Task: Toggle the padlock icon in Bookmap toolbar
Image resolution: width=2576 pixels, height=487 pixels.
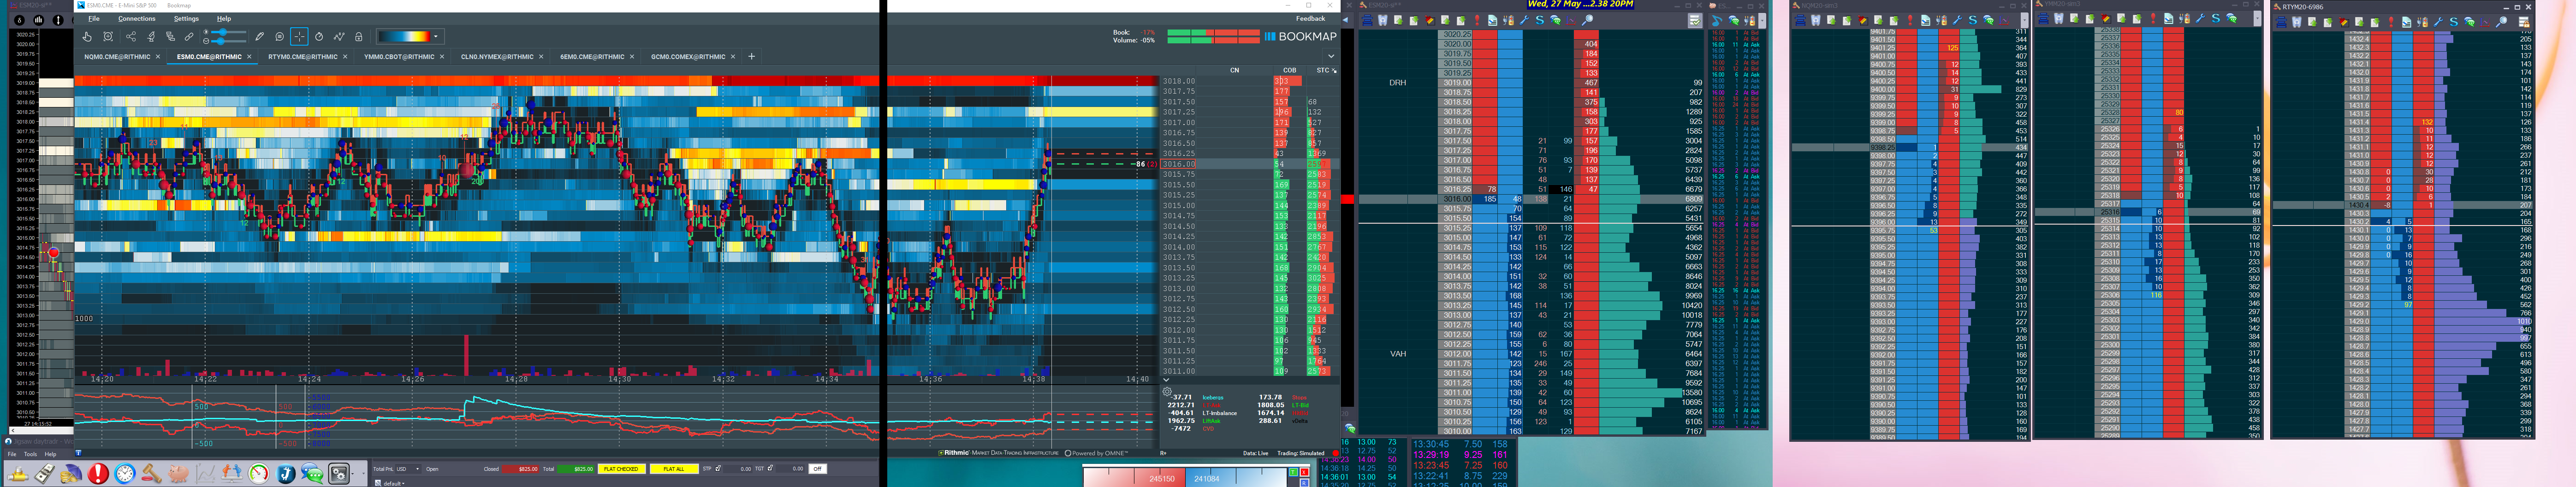Action: [359, 37]
